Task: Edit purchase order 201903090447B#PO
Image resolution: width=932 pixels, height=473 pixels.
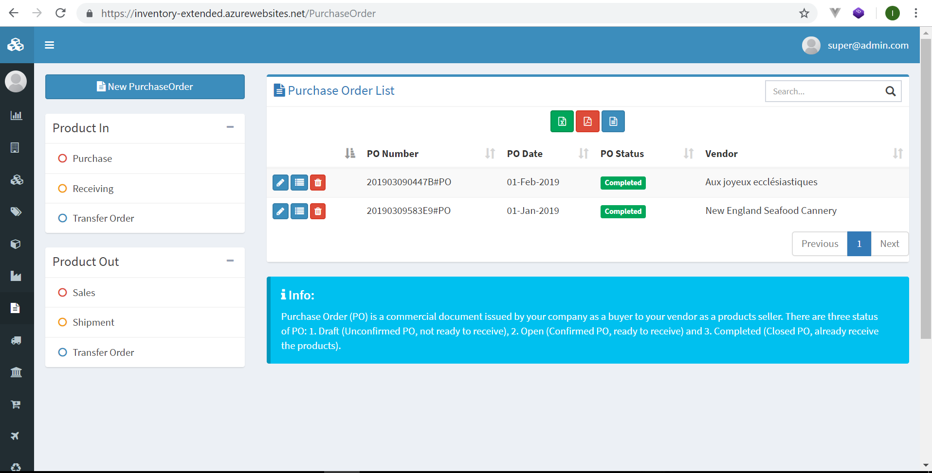Action: (x=280, y=182)
